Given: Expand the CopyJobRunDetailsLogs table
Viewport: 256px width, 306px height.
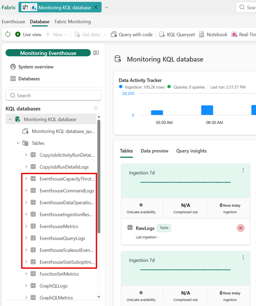Looking at the screenshot, I should [x=26, y=167].
